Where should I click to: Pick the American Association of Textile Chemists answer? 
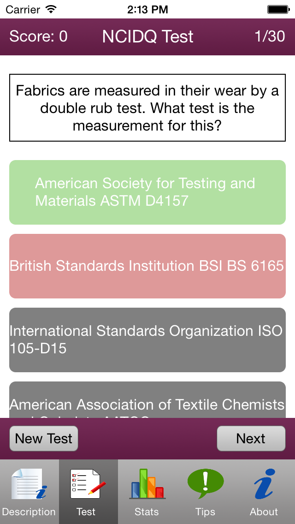pyautogui.click(x=147, y=399)
